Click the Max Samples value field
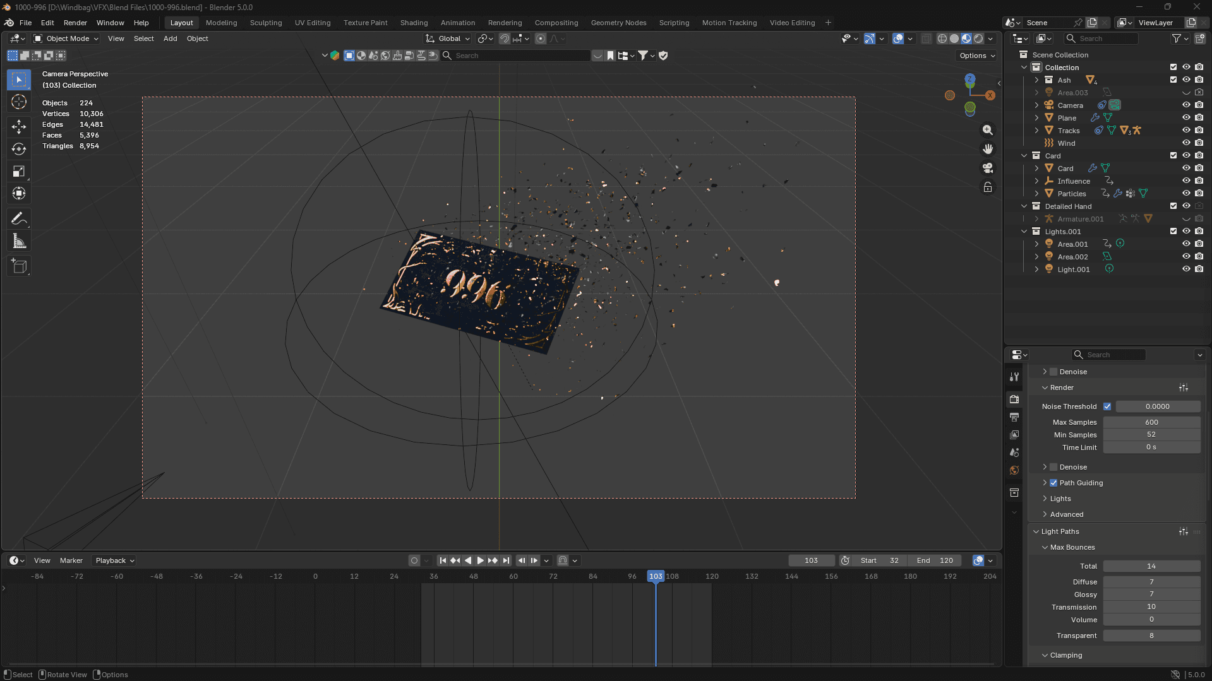1212x681 pixels. point(1151,422)
